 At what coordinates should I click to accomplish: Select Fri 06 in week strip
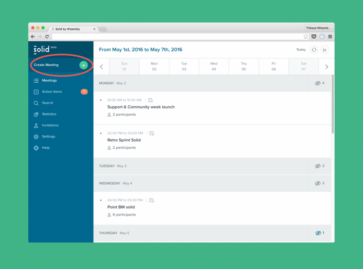pyautogui.click(x=274, y=66)
